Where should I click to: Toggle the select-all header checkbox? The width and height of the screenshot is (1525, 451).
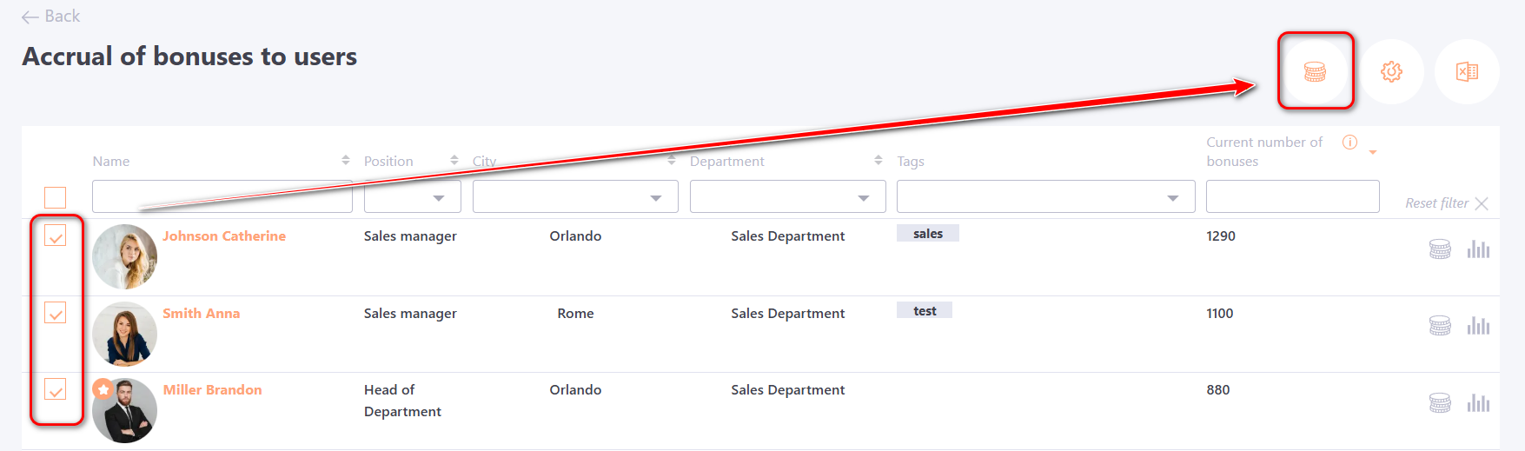click(x=56, y=197)
